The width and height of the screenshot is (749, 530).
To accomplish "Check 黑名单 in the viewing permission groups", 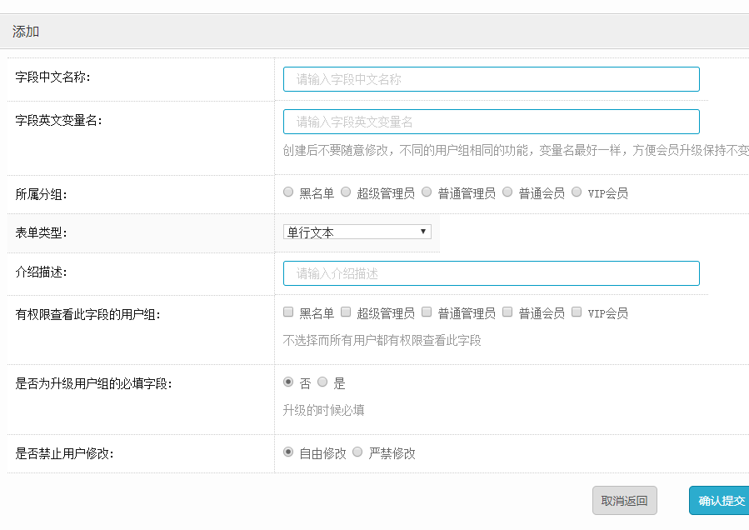I will pos(288,312).
